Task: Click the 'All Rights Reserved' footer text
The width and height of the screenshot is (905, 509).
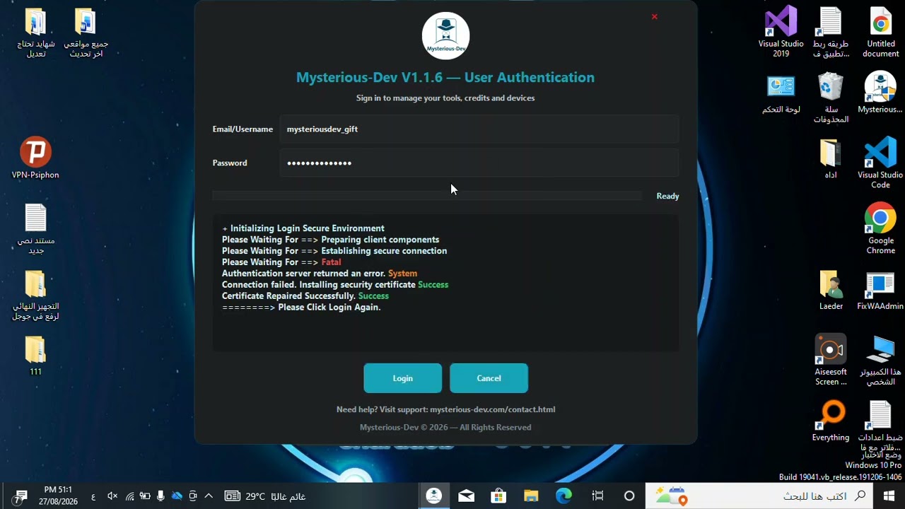Action: (496, 428)
